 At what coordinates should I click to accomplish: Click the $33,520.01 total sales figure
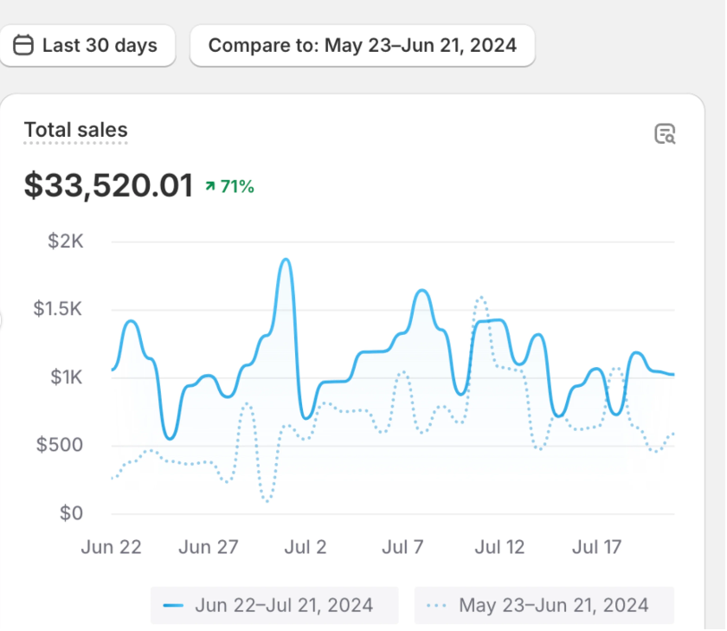(108, 185)
